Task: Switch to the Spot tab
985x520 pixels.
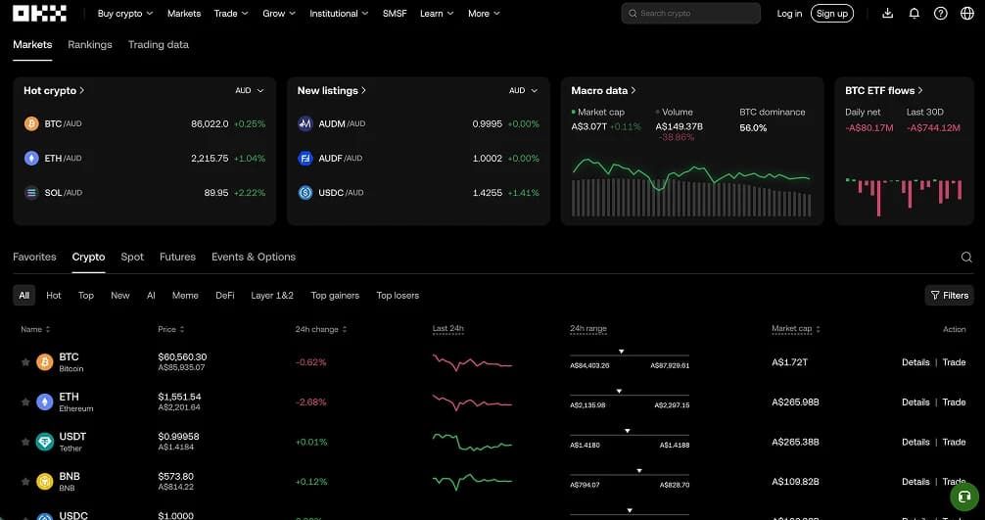Action: click(x=132, y=257)
